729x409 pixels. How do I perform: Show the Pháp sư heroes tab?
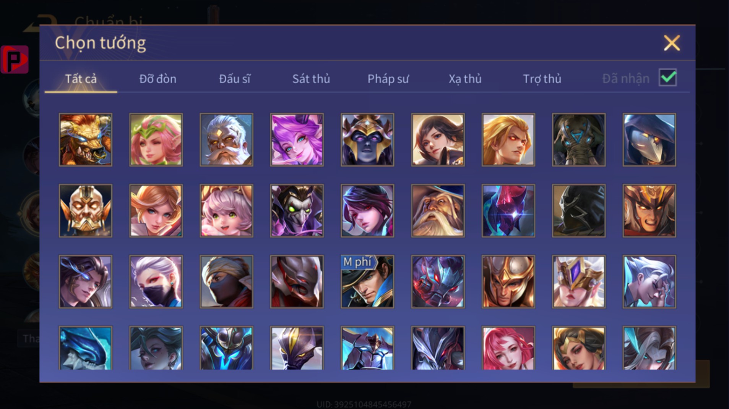[388, 79]
